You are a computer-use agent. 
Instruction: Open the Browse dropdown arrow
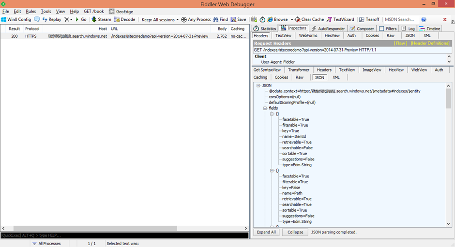pyautogui.click(x=291, y=20)
